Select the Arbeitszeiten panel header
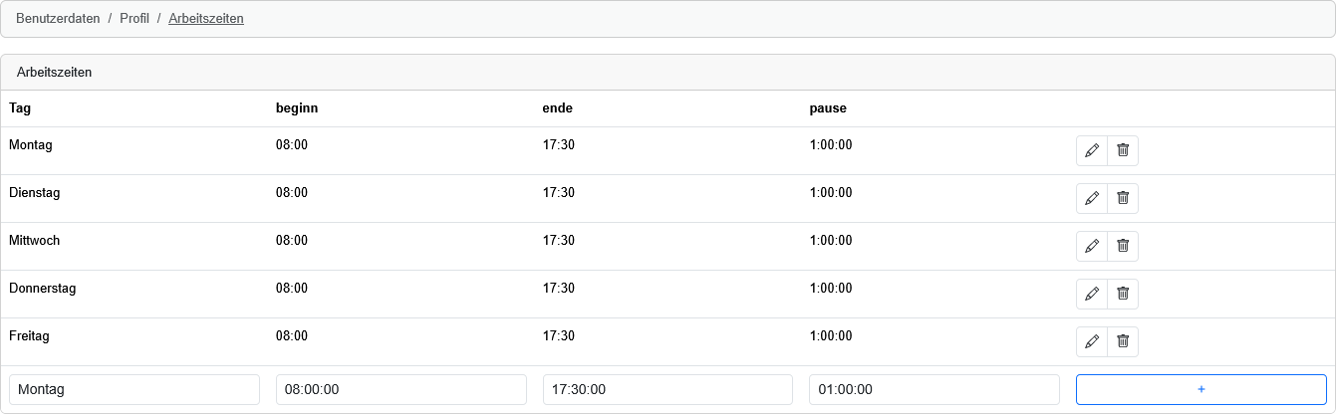Screen dimensions: 1336x414 coord(668,73)
